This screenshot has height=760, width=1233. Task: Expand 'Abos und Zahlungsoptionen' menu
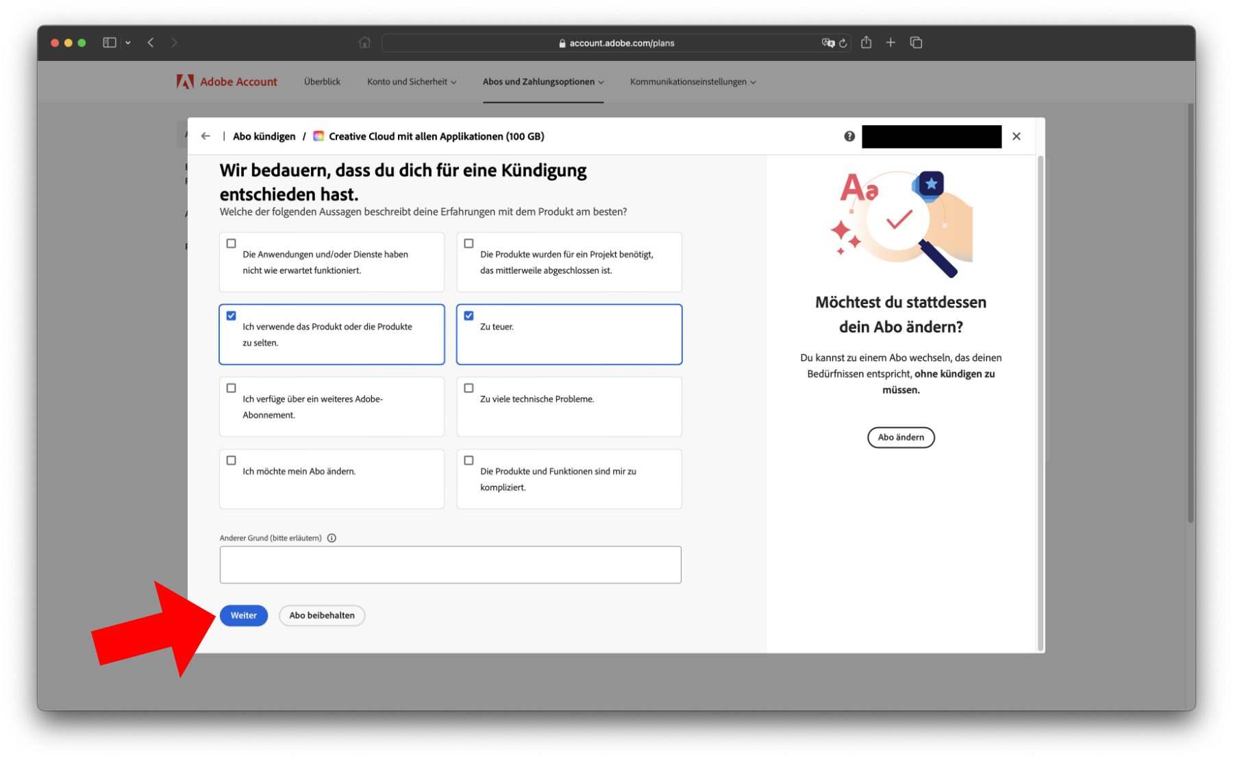[x=543, y=81]
